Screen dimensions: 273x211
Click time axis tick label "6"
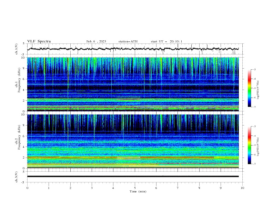click(x=156, y=188)
